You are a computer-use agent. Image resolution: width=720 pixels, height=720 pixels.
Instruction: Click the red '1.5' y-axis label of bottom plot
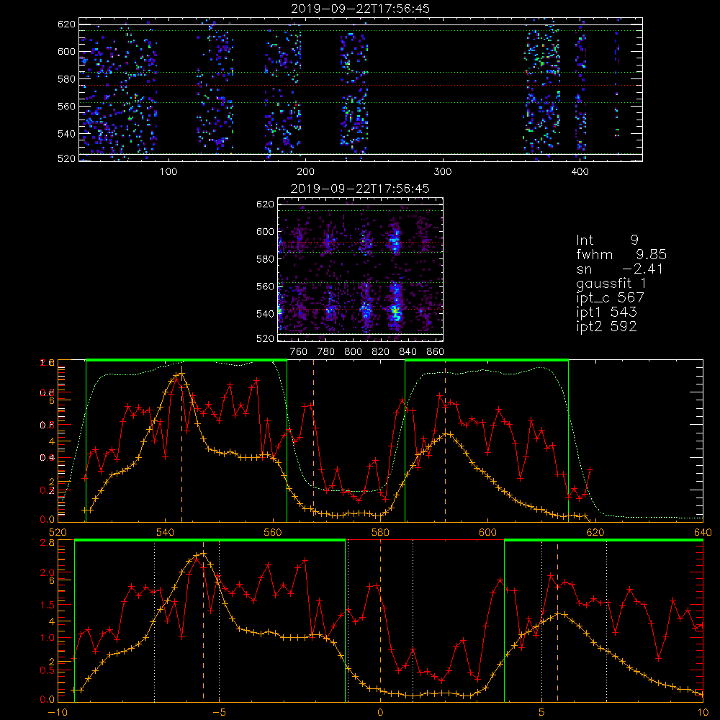tap(48, 605)
